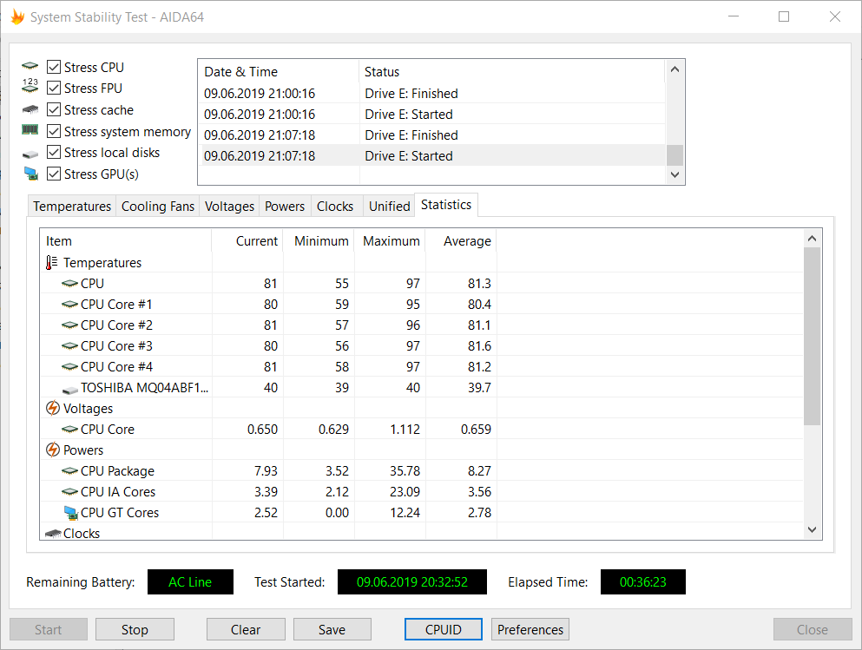Select log row 21:07:18 Drive E: Finished
The image size is (862, 650).
(431, 135)
